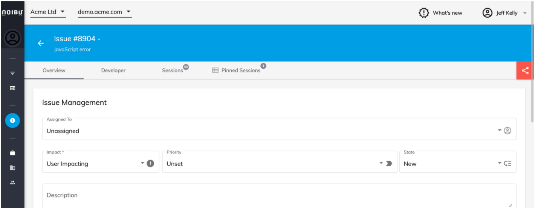Click the Jeff Kelly profile avatar icon
The width and height of the screenshot is (535, 211).
488,13
